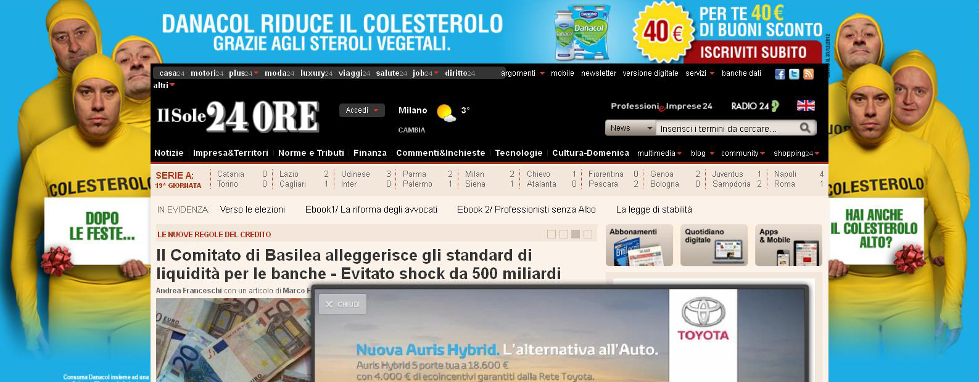Open the Finanza section
979x382 pixels.
(370, 153)
